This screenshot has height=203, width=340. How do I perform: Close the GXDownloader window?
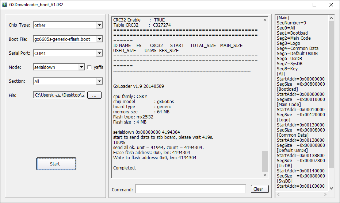331,5
